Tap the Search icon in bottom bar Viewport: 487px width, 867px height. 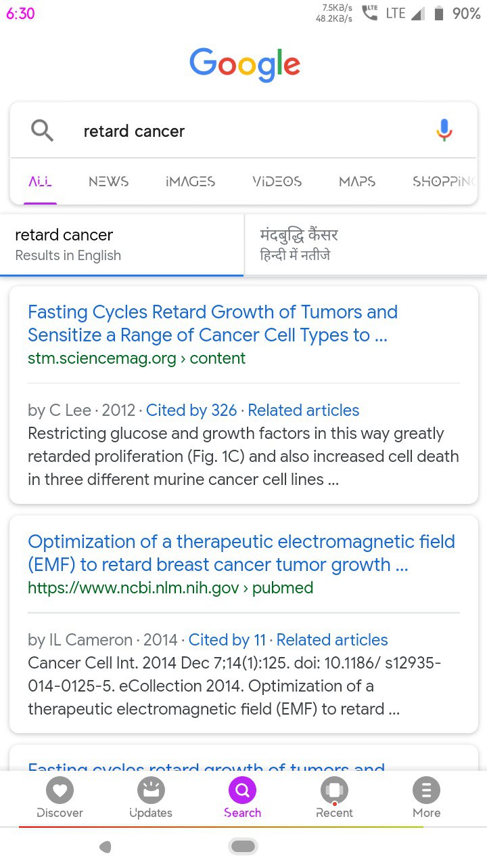[x=242, y=790]
